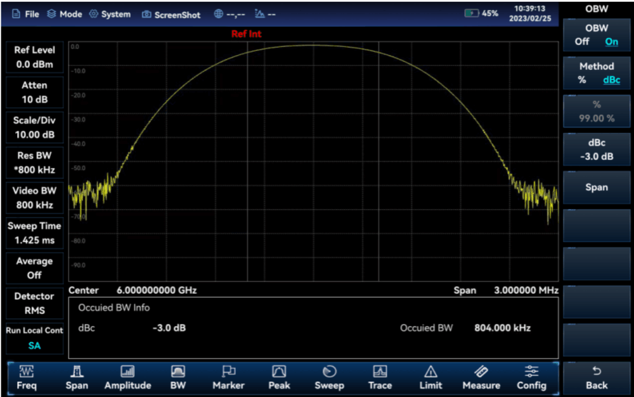Open the Span icon in bottom toolbar
634x397 pixels.
coord(77,372)
